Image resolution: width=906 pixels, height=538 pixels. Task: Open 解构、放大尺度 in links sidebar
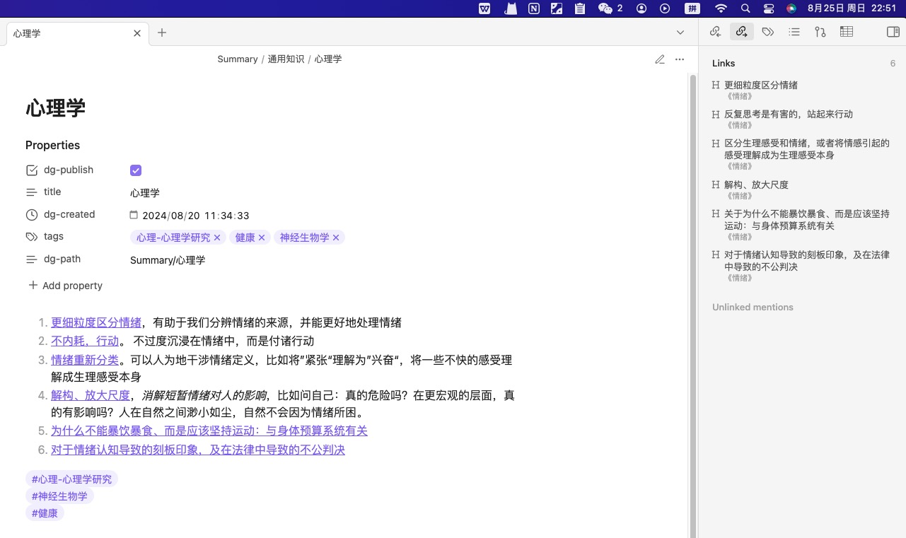[756, 185]
